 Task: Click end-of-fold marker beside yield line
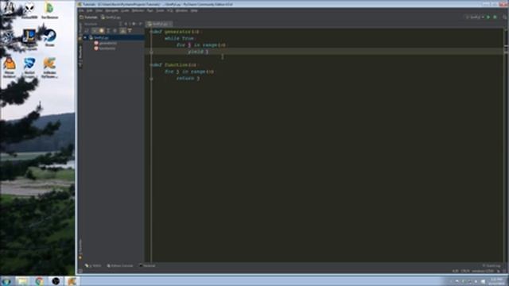tap(151, 52)
